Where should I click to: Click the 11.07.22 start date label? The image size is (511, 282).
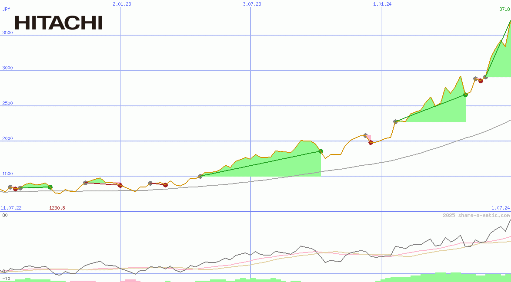click(11, 207)
